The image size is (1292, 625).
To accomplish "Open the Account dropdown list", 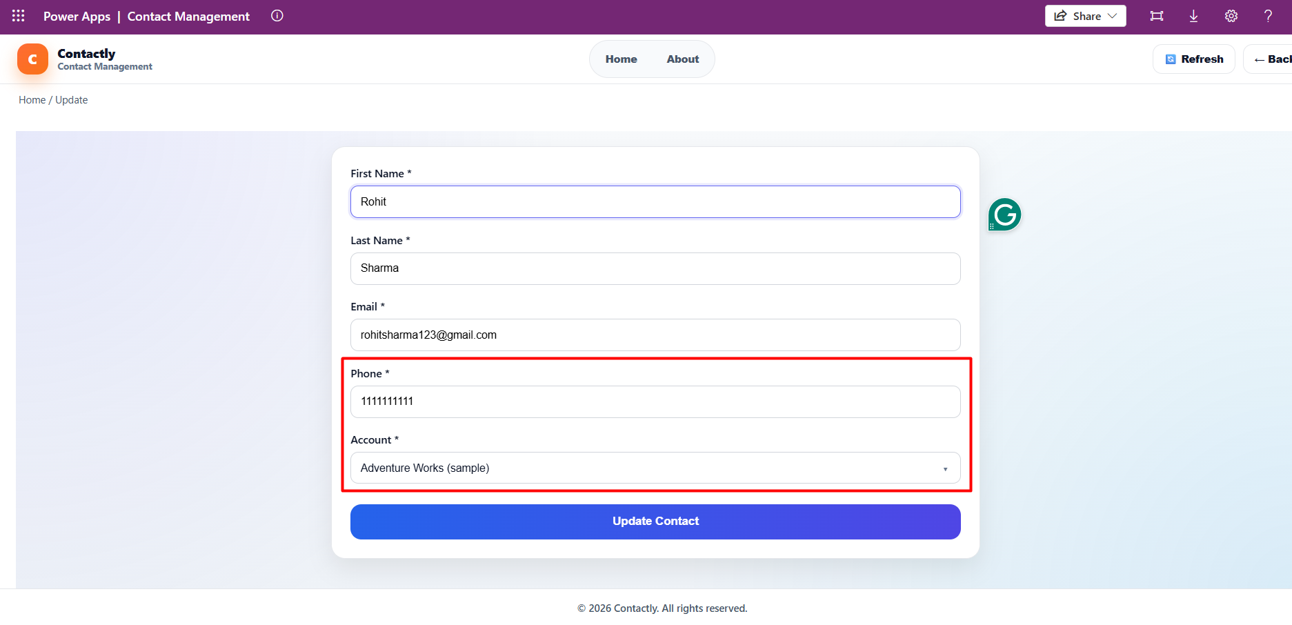I will click(655, 468).
